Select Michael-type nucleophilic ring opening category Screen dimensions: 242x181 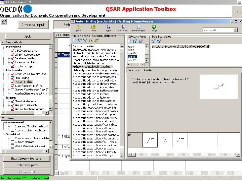click(x=95, y=70)
